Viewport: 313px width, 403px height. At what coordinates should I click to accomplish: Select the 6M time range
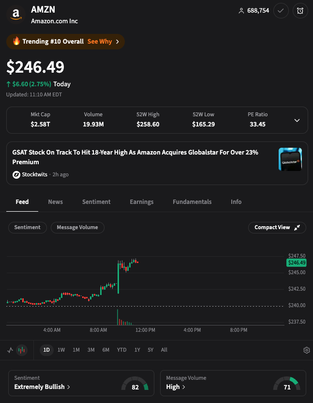point(106,350)
